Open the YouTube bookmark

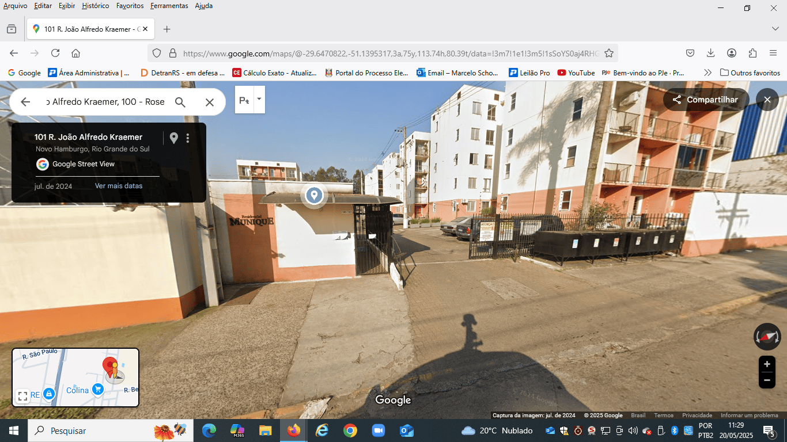click(576, 73)
